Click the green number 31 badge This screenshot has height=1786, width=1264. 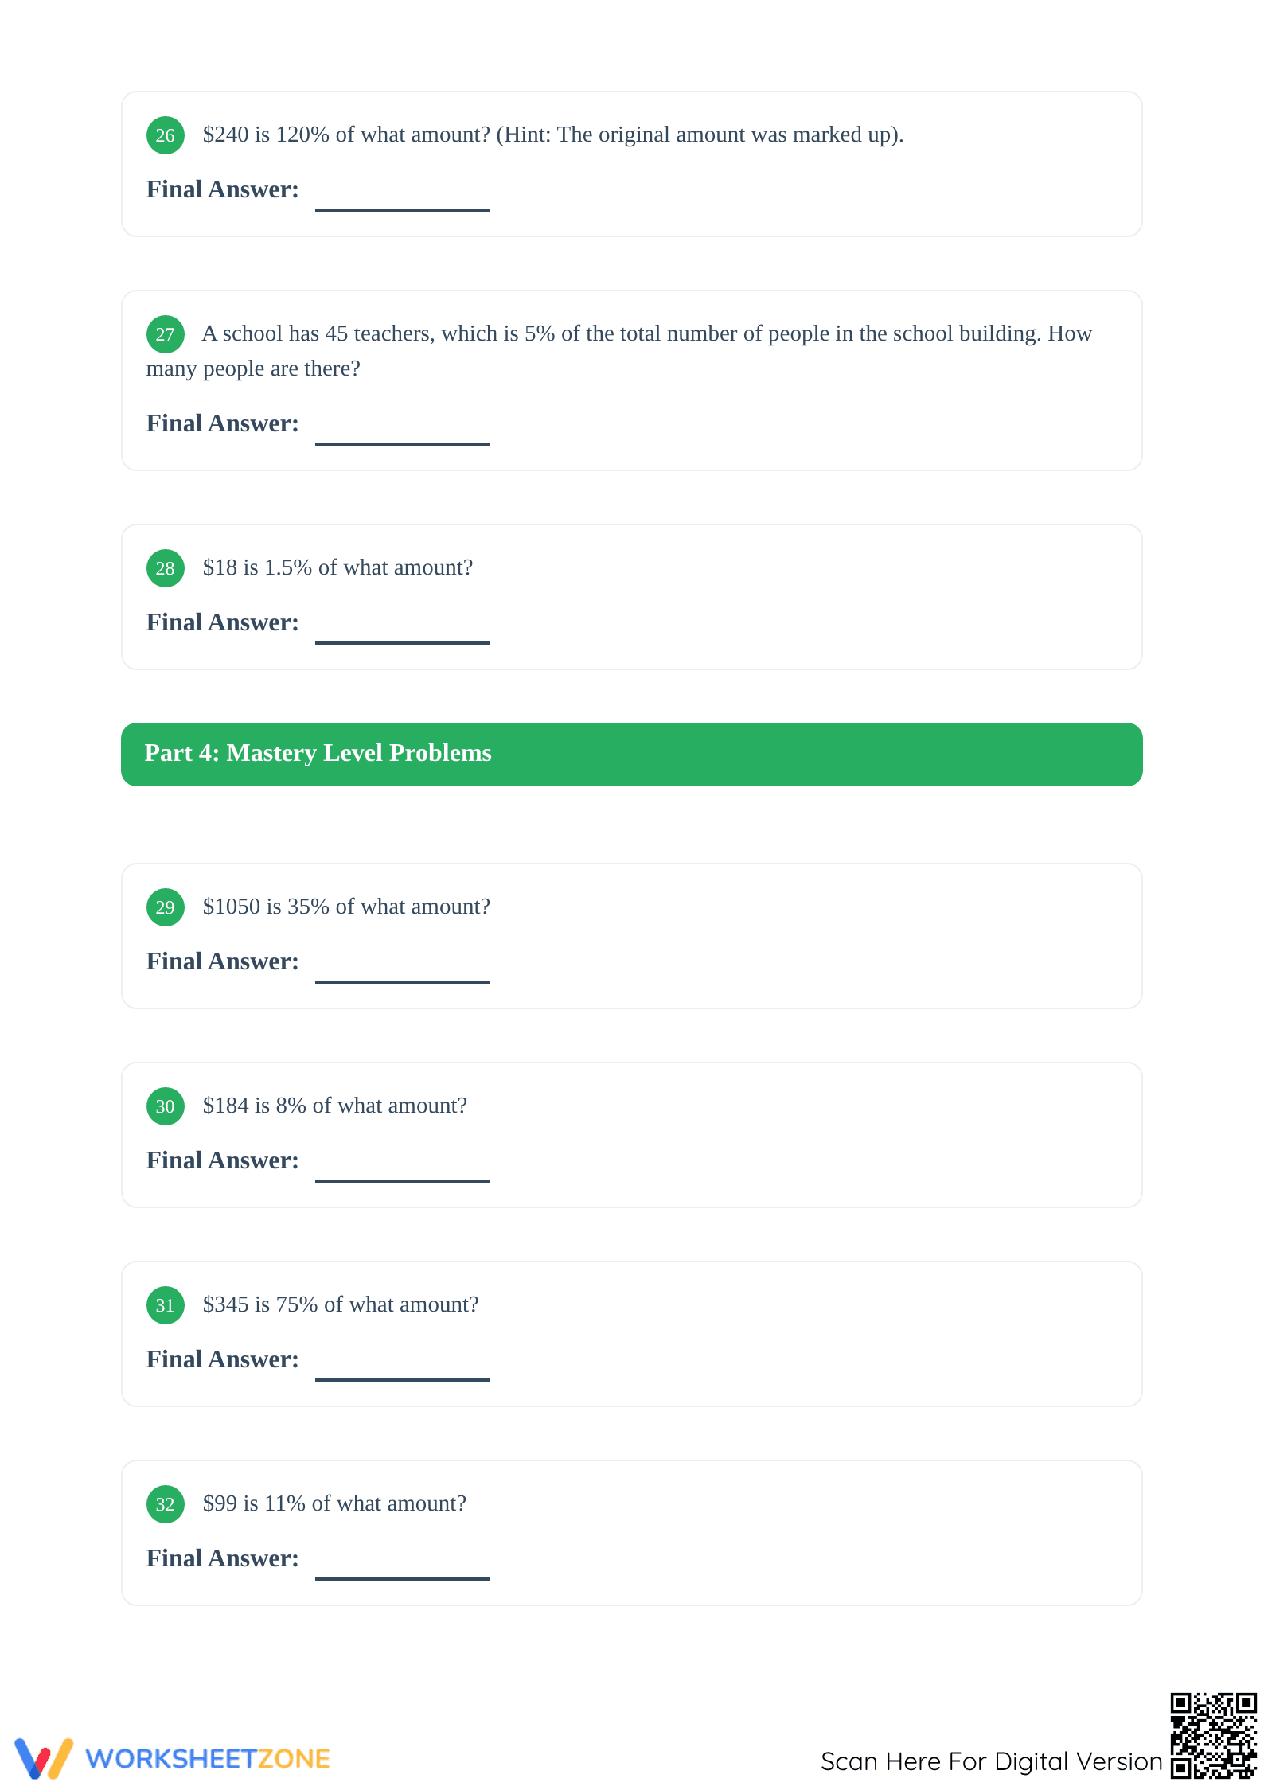(x=165, y=1305)
